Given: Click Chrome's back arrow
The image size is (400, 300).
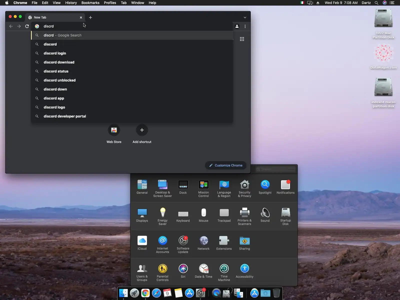Looking at the screenshot, I should point(11,26).
